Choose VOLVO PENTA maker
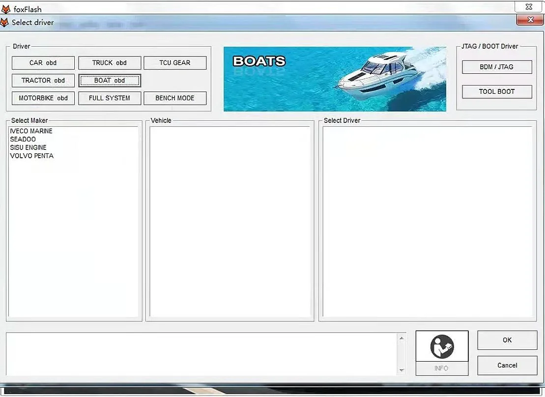 (x=31, y=156)
